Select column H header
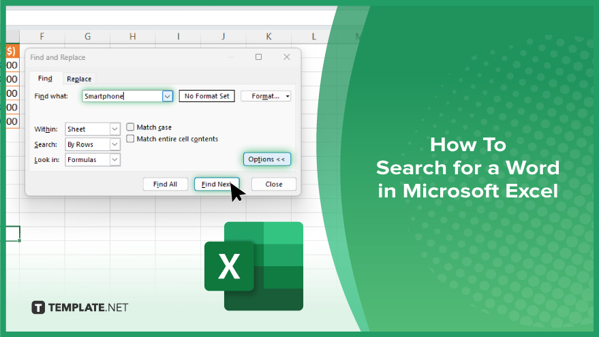The width and height of the screenshot is (599, 337). coord(133,36)
